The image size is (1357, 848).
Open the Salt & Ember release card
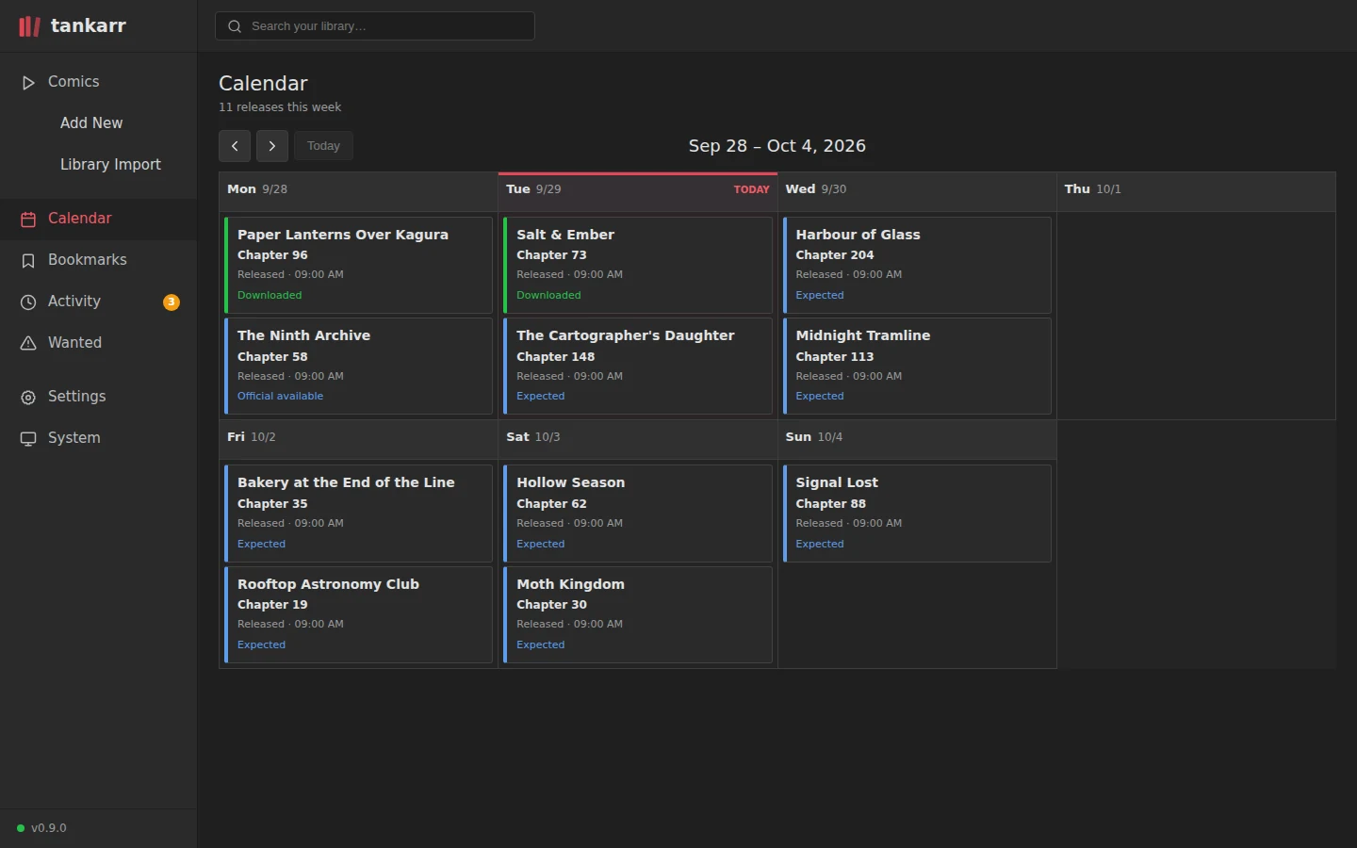click(638, 265)
